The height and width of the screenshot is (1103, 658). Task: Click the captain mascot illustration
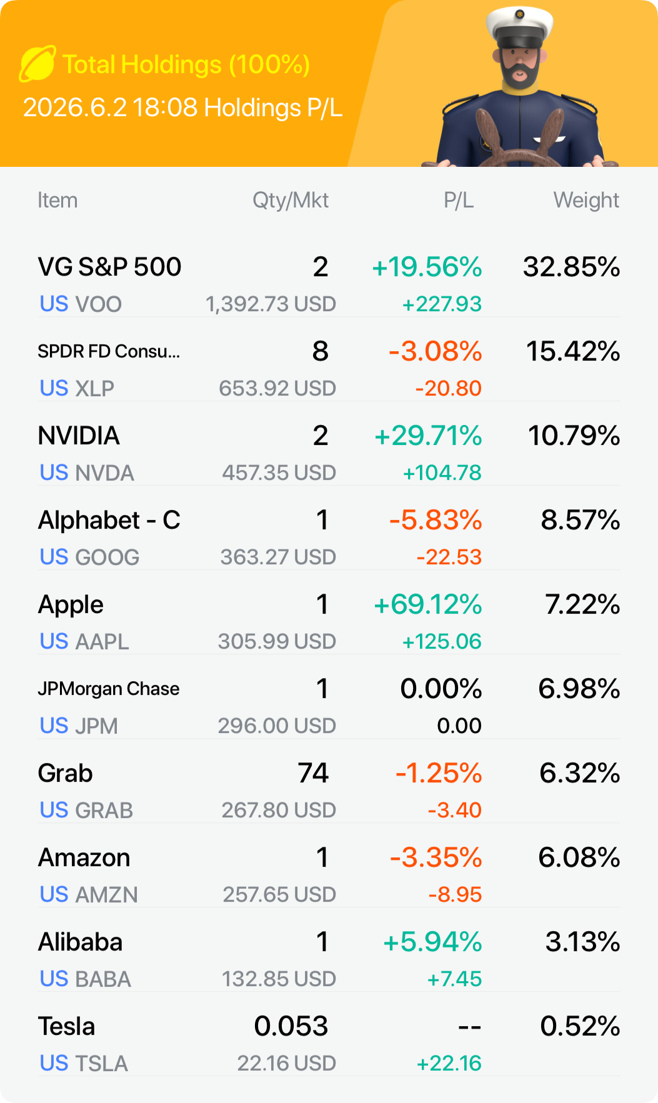pyautogui.click(x=520, y=87)
